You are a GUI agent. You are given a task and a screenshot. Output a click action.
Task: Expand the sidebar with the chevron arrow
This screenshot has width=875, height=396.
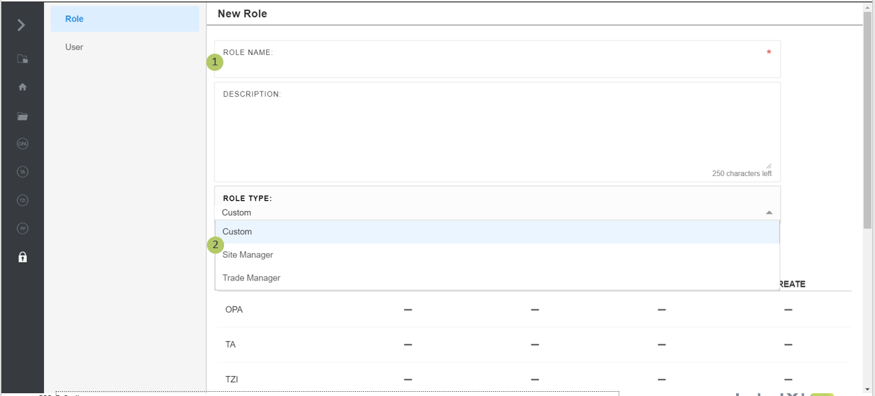coord(21,25)
